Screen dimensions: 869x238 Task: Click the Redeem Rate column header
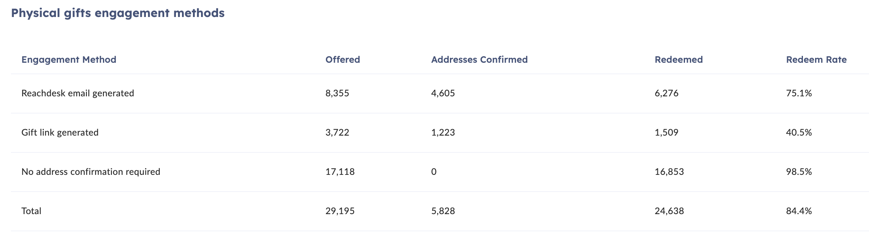pos(816,59)
